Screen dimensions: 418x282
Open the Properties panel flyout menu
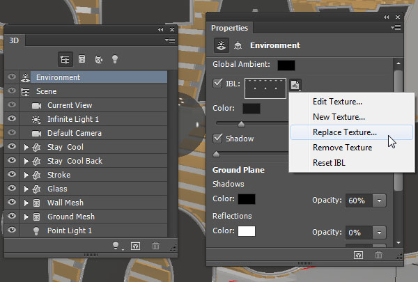396,27
